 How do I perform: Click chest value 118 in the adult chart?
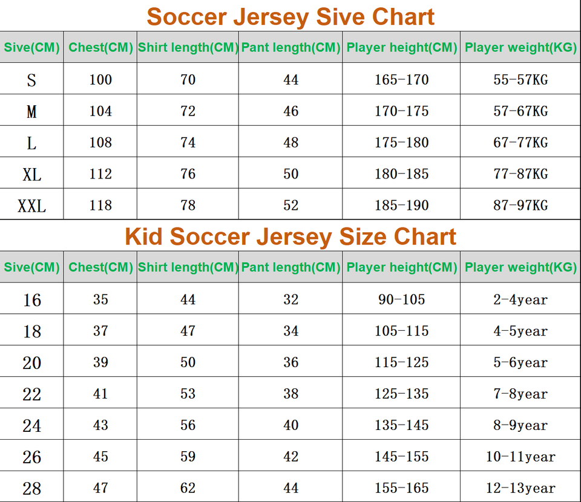pyautogui.click(x=100, y=206)
